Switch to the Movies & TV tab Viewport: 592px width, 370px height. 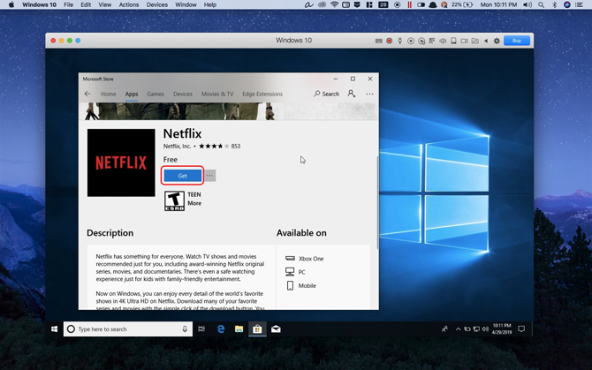[x=217, y=94]
